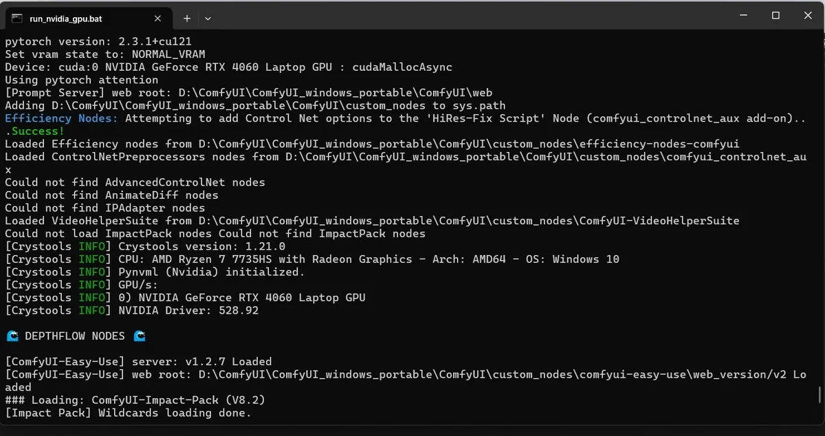
Task: Minimize the terminal window
Action: (x=745, y=15)
